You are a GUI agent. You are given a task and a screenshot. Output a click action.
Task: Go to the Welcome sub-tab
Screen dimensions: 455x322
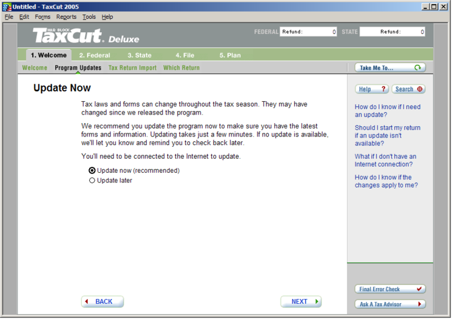click(x=35, y=69)
